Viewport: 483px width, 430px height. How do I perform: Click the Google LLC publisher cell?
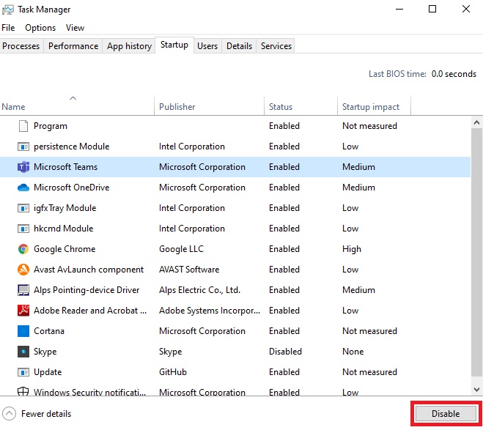click(x=182, y=249)
